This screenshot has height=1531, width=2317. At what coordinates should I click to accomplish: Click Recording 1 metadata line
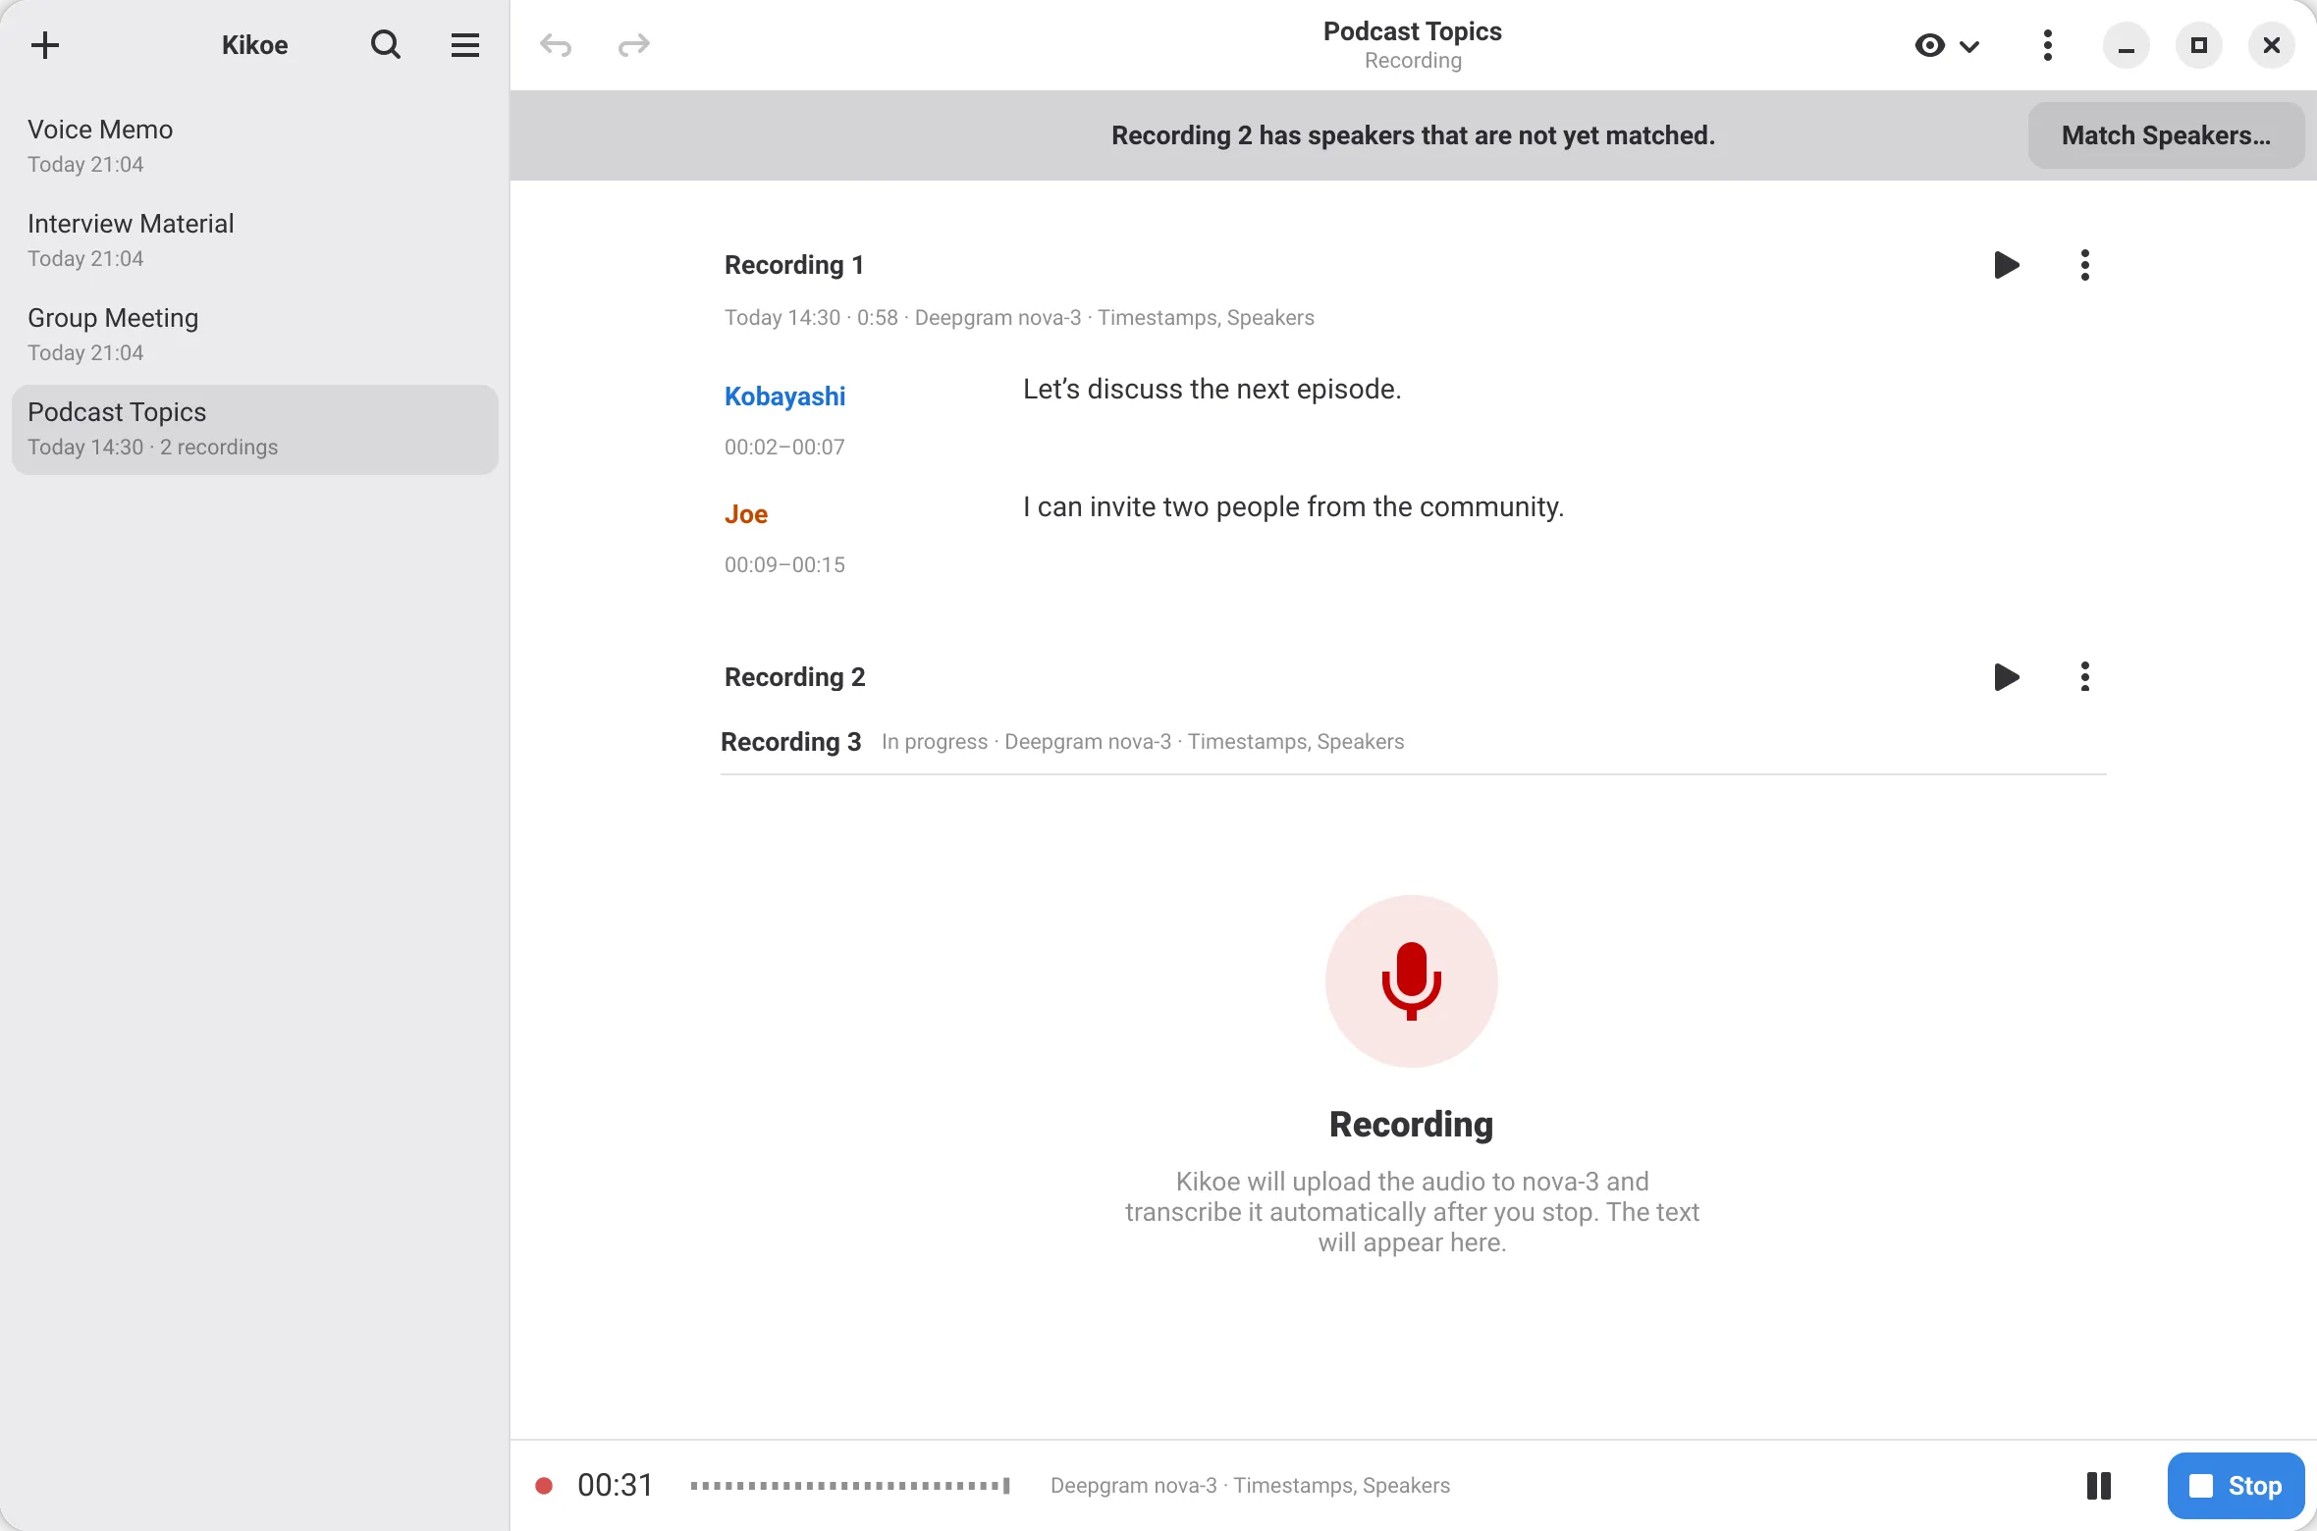coord(1019,318)
